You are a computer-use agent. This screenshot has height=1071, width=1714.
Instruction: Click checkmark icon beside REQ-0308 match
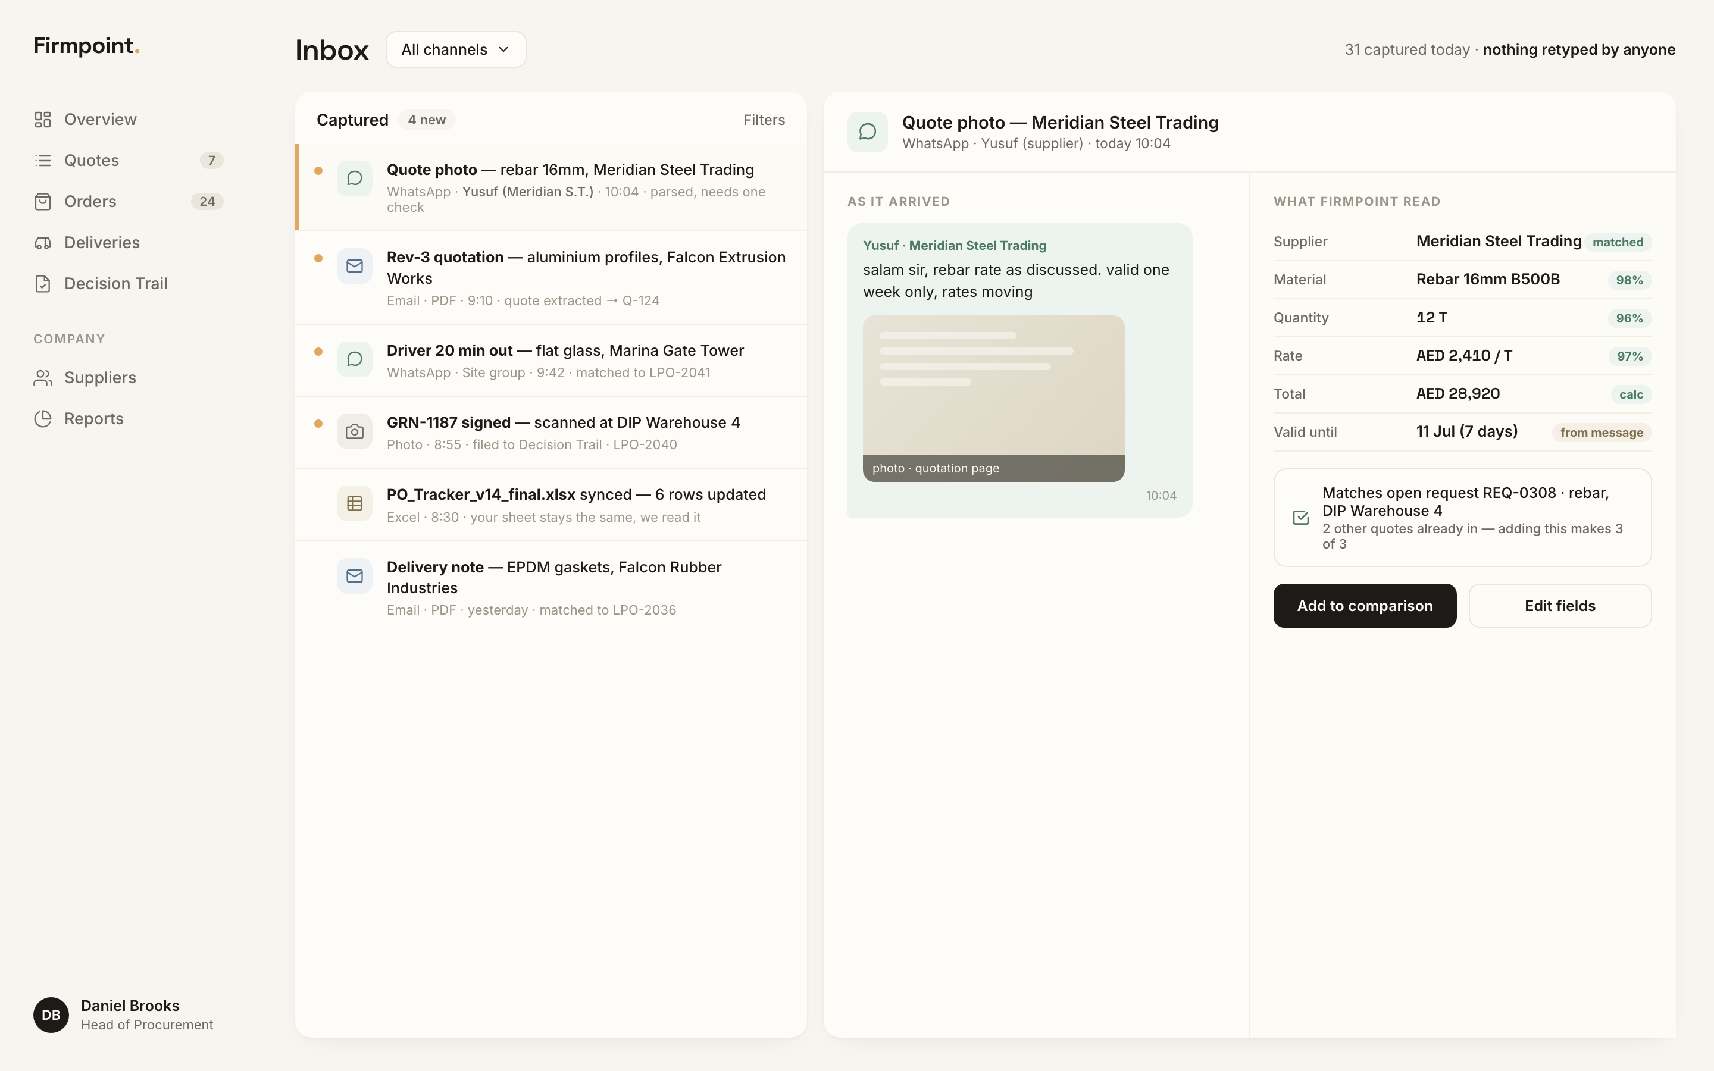point(1300,518)
